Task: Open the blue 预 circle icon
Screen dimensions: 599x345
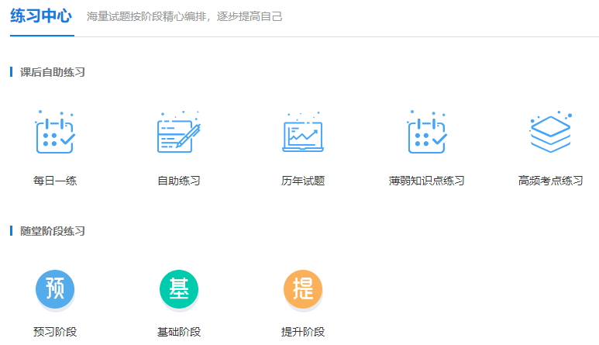Action: (x=55, y=289)
